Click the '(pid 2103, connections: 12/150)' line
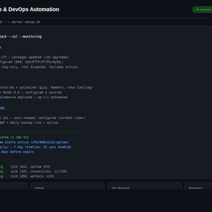This screenshot has height=212, width=212. click(38, 171)
